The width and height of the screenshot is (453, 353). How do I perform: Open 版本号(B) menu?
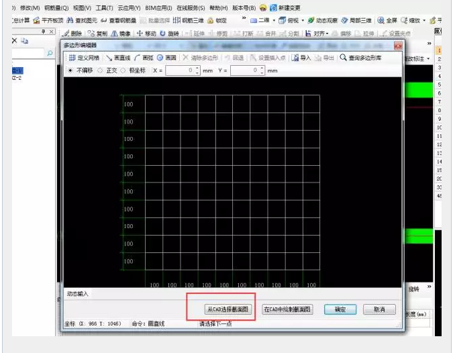coord(244,8)
